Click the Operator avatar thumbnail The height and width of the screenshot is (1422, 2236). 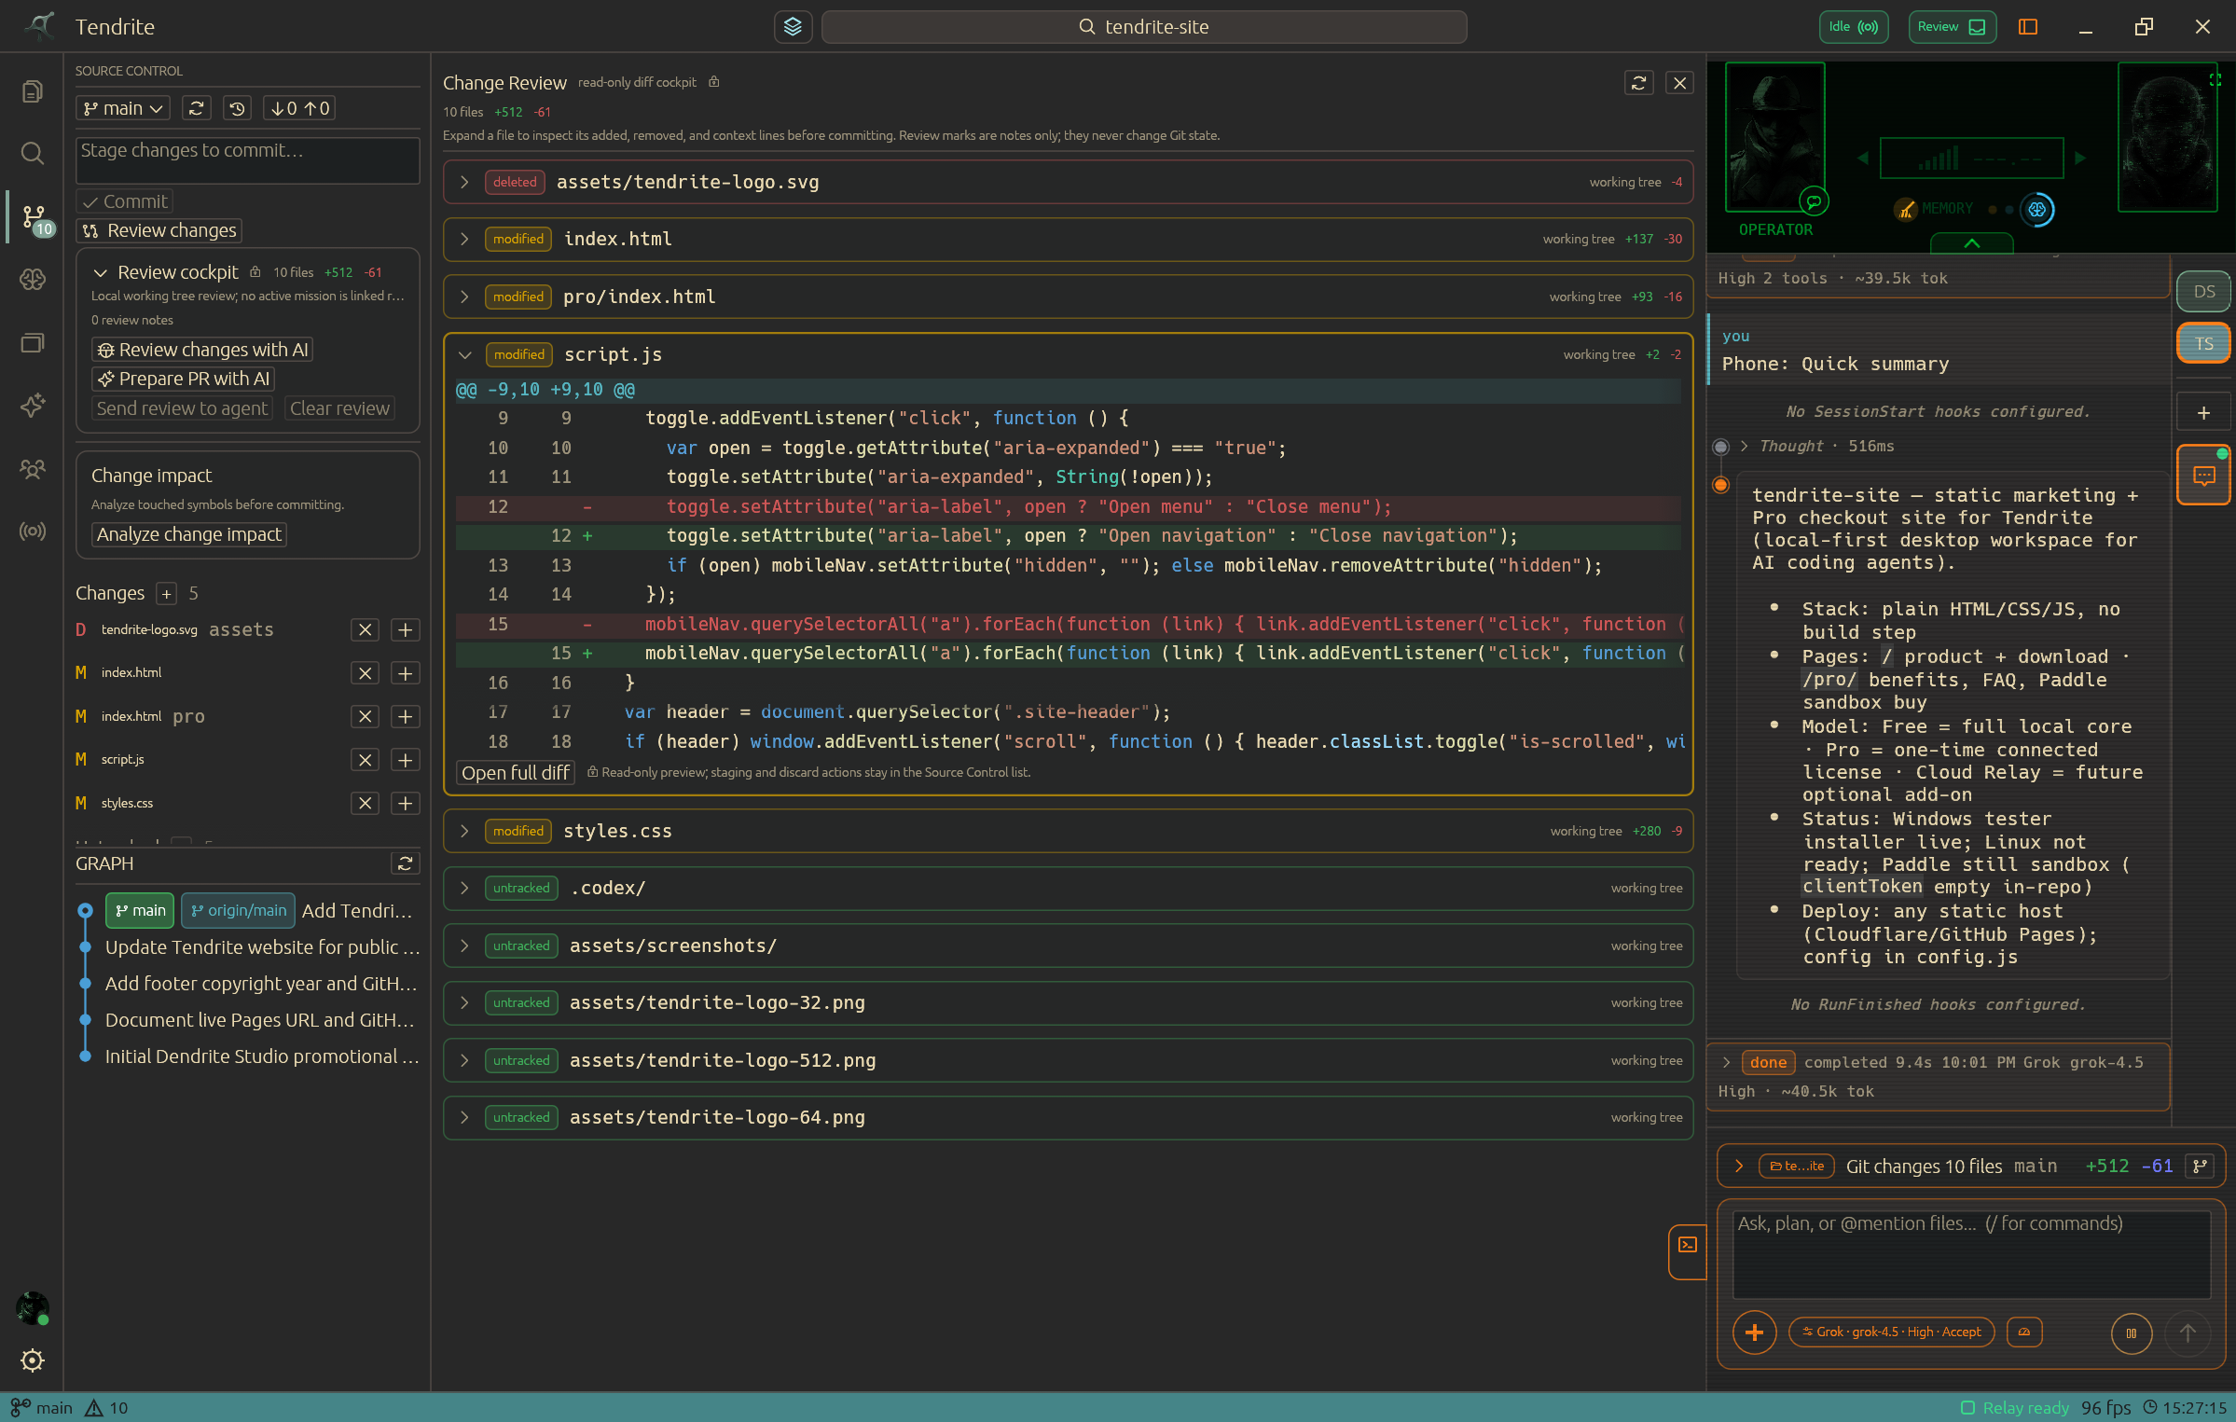[x=1775, y=138]
